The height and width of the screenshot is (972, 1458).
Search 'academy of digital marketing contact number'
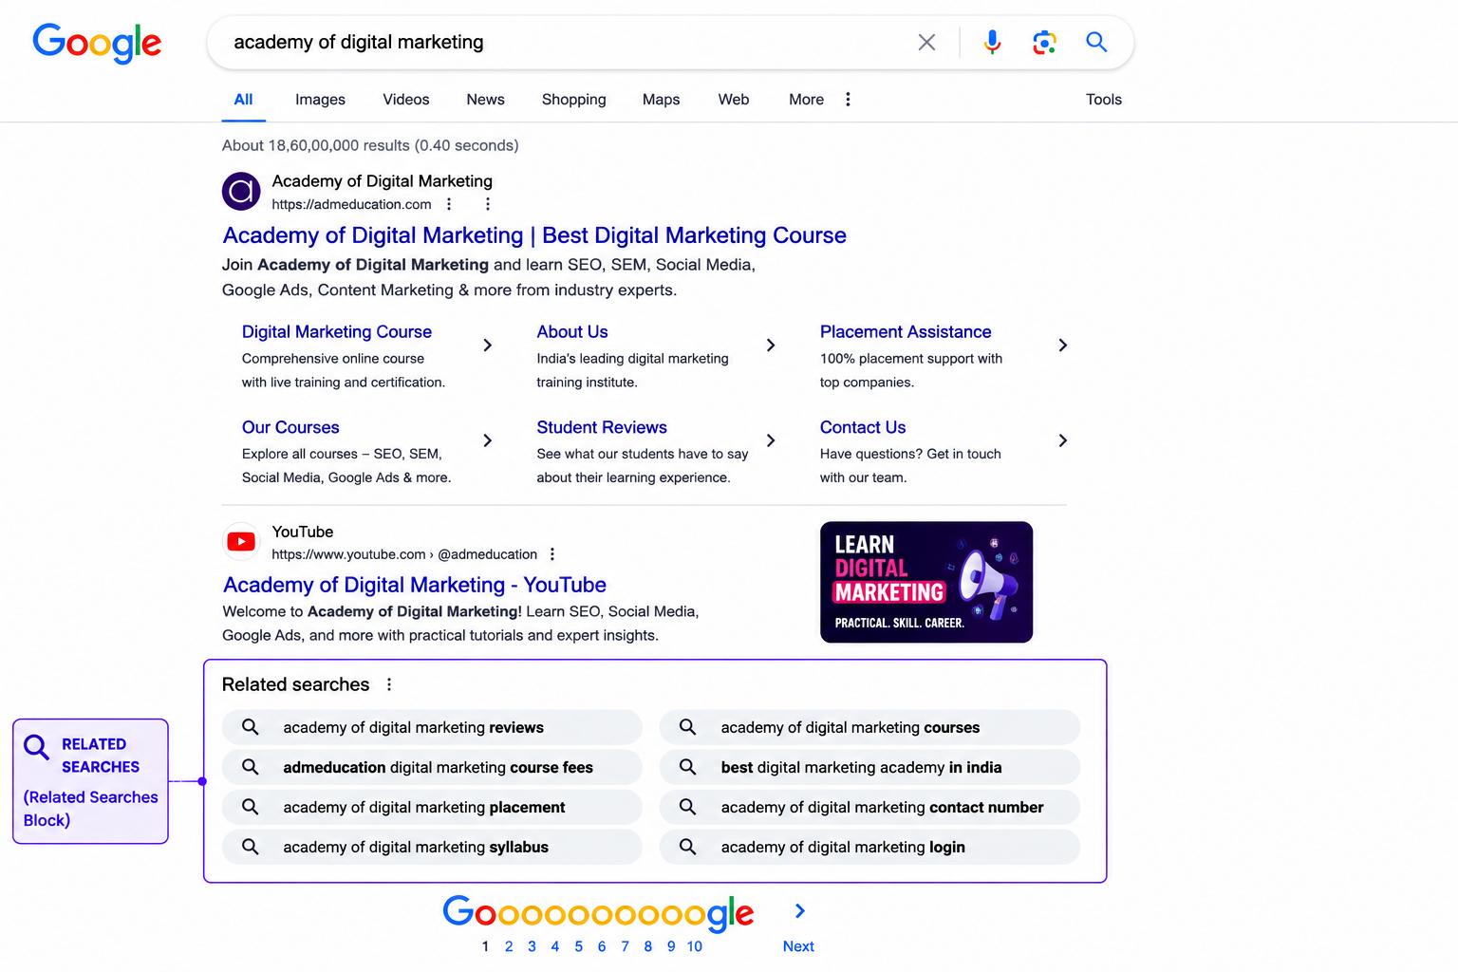869,807
